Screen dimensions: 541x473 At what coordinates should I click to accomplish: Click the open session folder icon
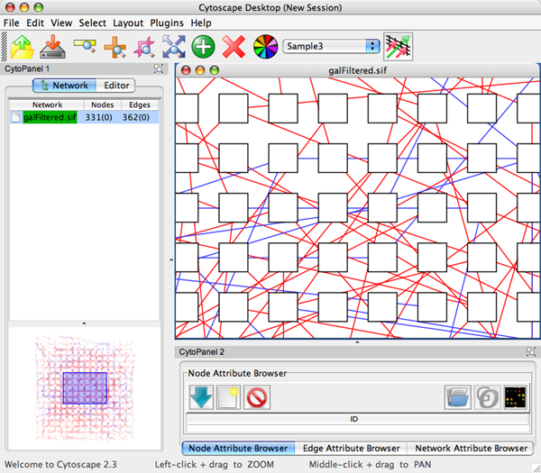click(x=22, y=46)
